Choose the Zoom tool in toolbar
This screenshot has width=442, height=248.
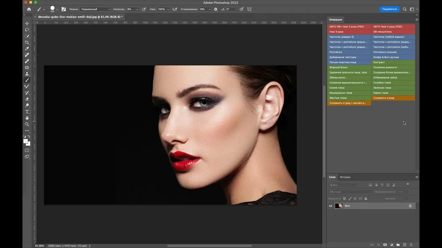(x=27, y=124)
